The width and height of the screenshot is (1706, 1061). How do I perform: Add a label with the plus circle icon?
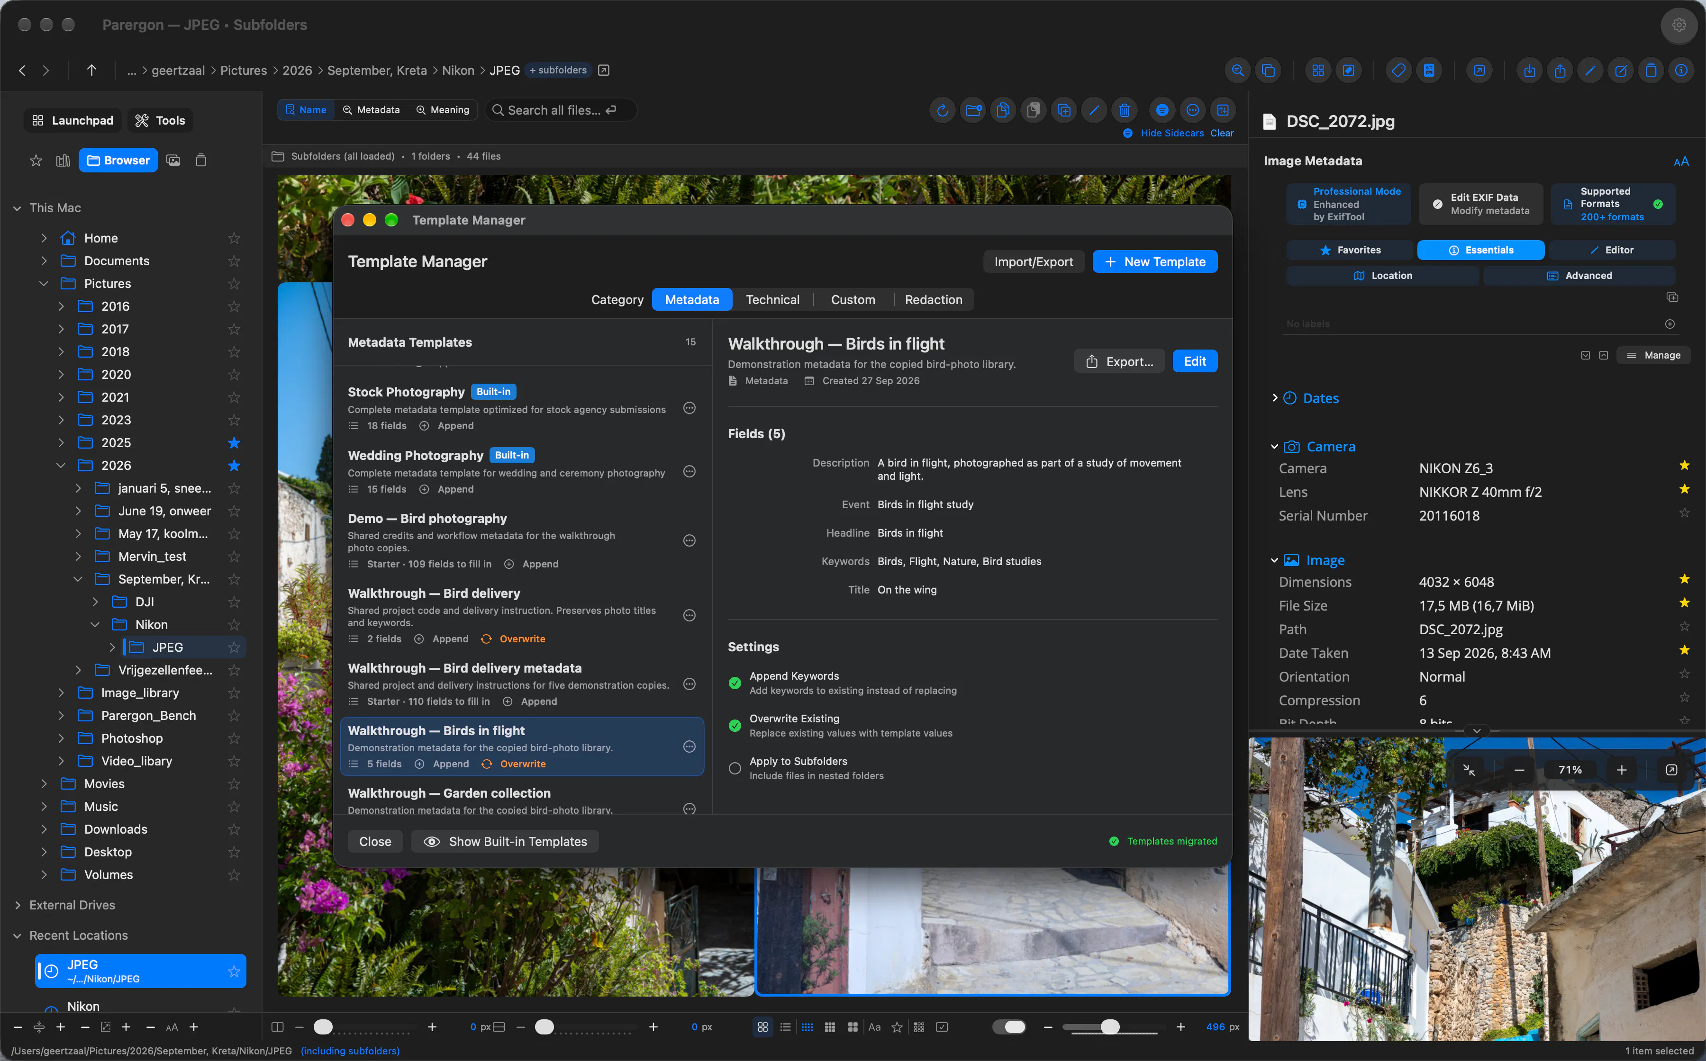pos(1670,324)
